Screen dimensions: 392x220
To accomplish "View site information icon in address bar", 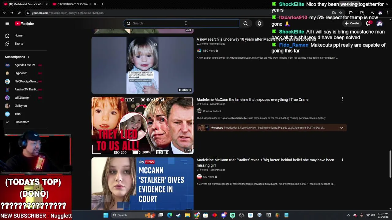I will (x=28, y=13).
